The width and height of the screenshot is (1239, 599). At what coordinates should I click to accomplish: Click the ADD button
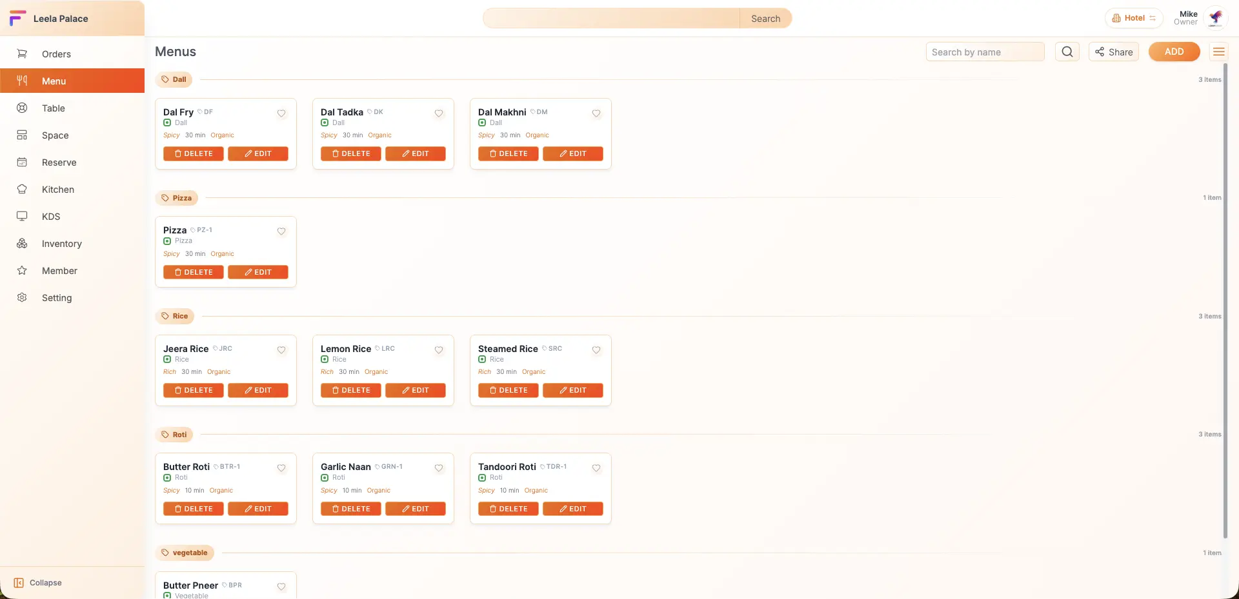pos(1174,52)
